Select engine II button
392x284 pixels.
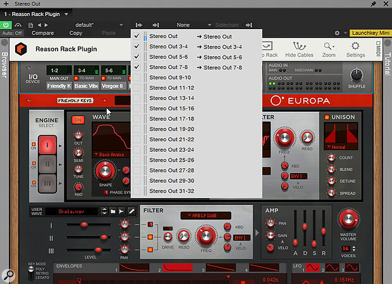[x=47, y=164]
